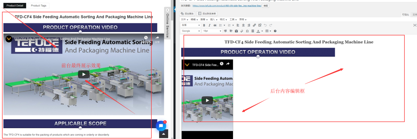Increase indent in editor toolbar
Screen dimensions: 417x139
click(x=231, y=31)
